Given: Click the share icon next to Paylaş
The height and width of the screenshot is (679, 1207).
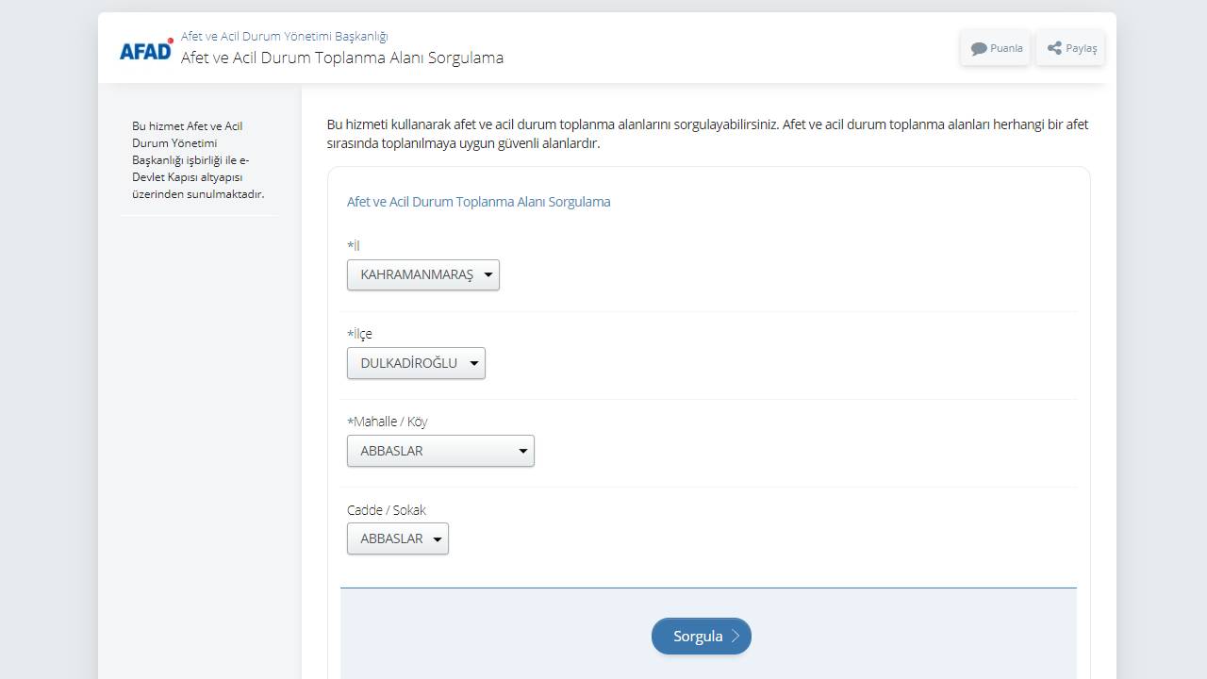Looking at the screenshot, I should (1054, 48).
